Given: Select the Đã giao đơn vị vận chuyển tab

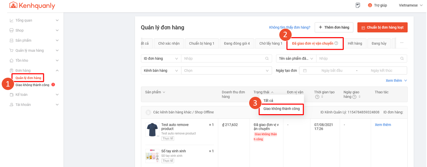Looking at the screenshot, I should (x=315, y=44).
